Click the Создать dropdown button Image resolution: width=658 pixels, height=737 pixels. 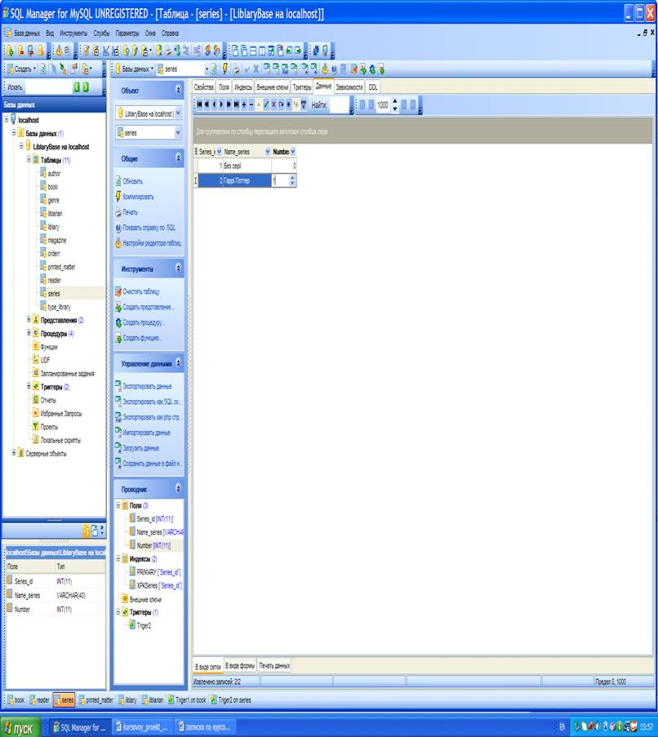point(21,69)
